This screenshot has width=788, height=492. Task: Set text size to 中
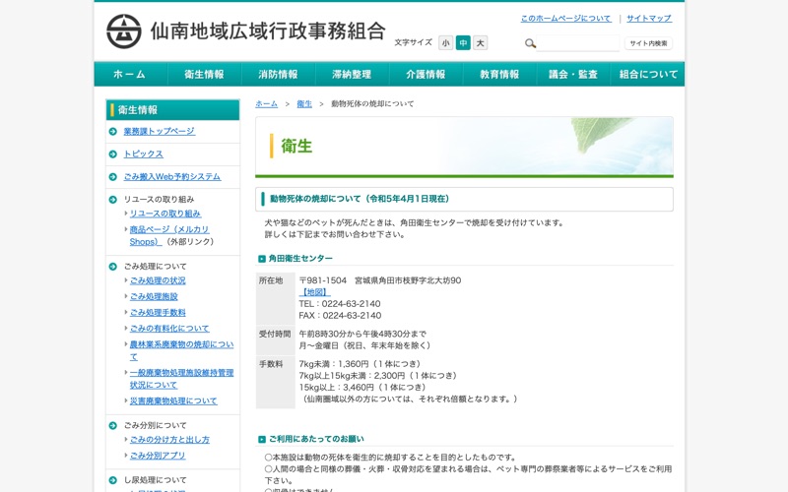pyautogui.click(x=463, y=43)
